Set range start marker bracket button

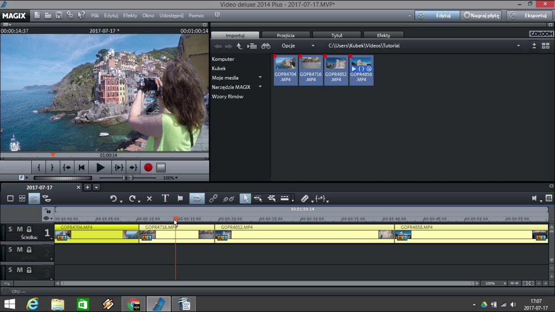(x=39, y=168)
